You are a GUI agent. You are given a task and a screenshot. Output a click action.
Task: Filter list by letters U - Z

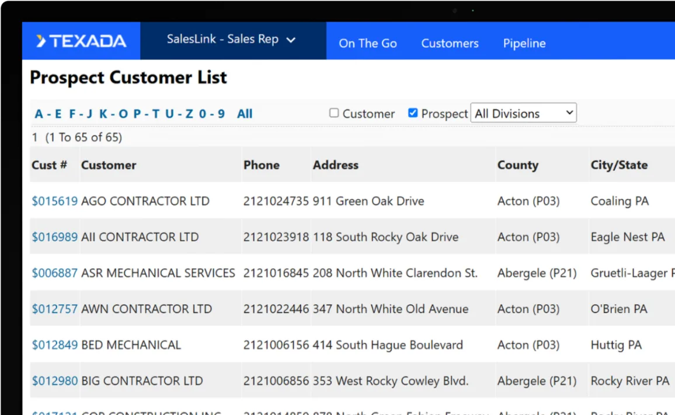tap(179, 114)
